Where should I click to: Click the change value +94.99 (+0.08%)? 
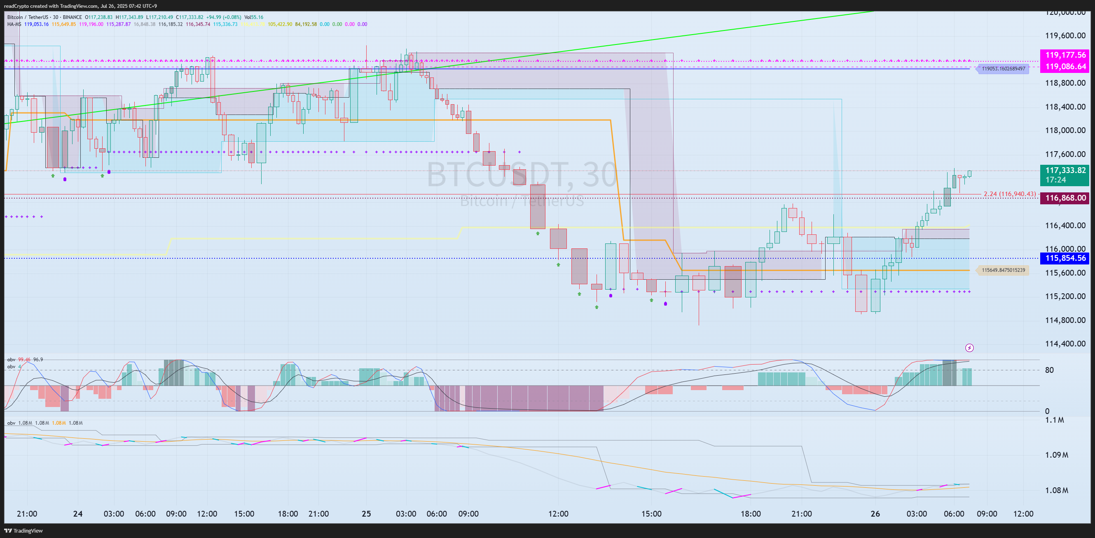click(x=224, y=17)
